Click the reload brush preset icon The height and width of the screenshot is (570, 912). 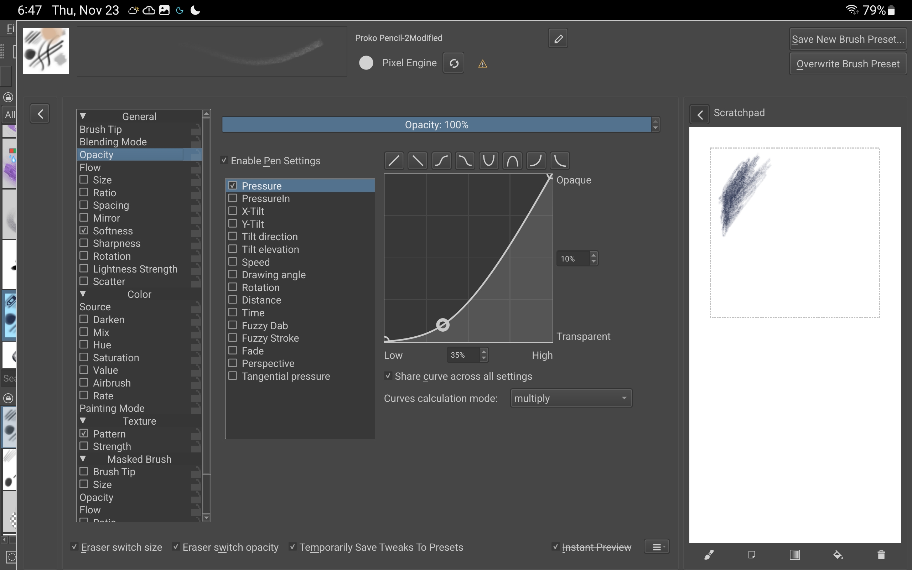pyautogui.click(x=454, y=63)
